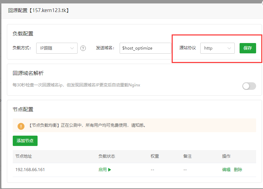Click the green 保存 button
The width and height of the screenshot is (263, 189).
248,48
